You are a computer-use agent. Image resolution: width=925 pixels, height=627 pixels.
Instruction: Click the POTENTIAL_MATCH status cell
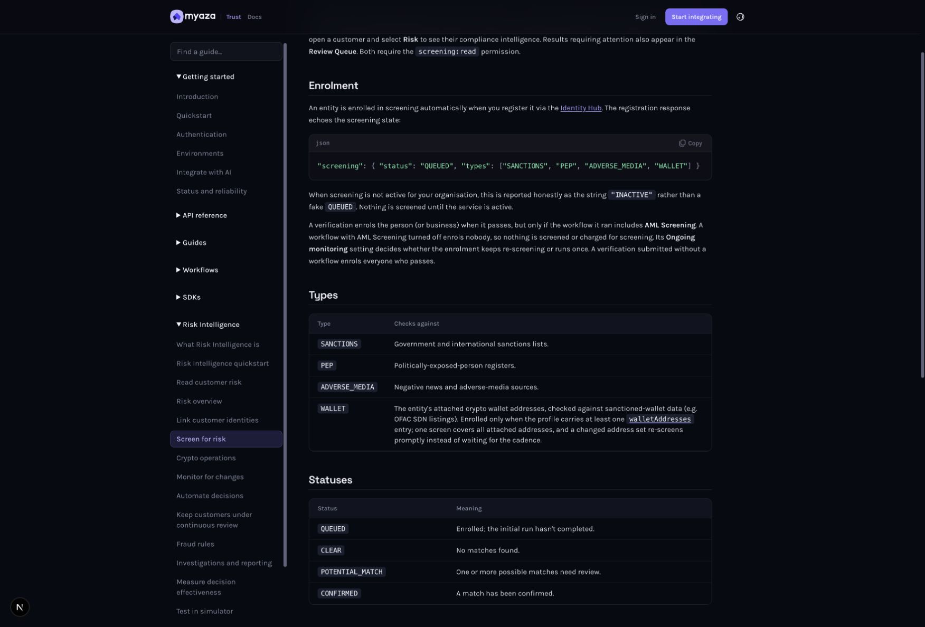(352, 572)
